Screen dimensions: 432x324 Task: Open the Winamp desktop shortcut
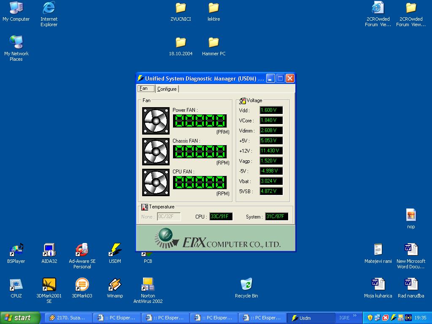point(115,285)
